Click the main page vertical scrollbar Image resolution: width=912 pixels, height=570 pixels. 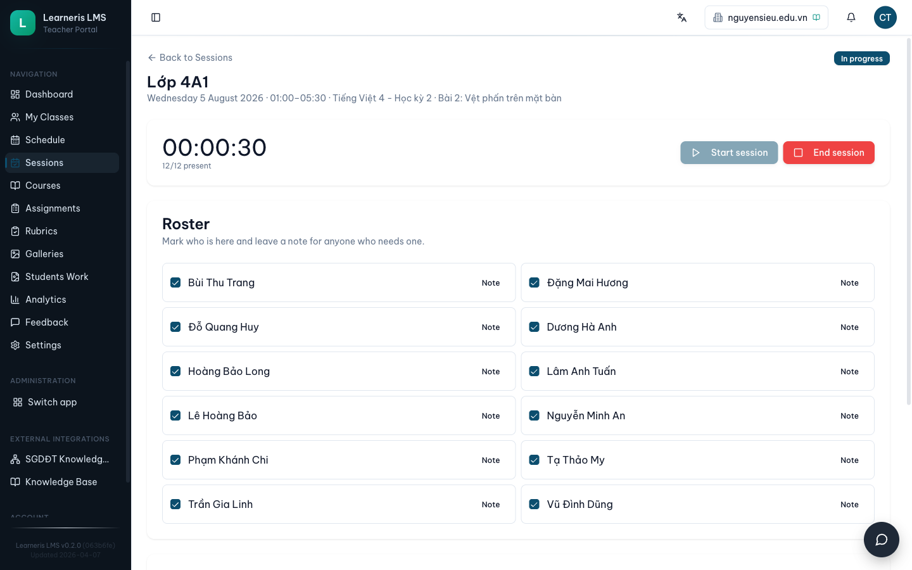909,222
